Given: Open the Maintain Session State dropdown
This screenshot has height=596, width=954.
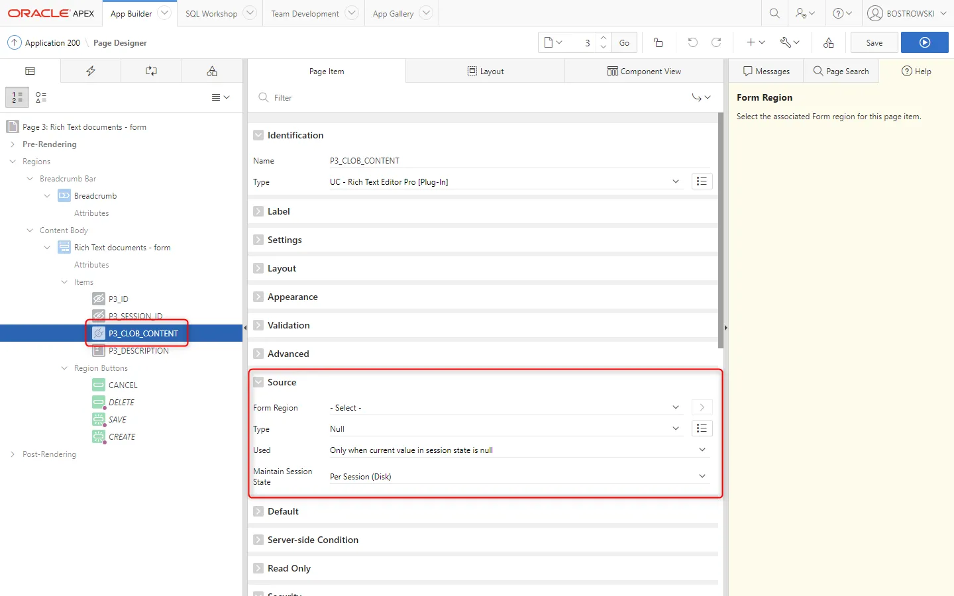Looking at the screenshot, I should [x=518, y=477].
